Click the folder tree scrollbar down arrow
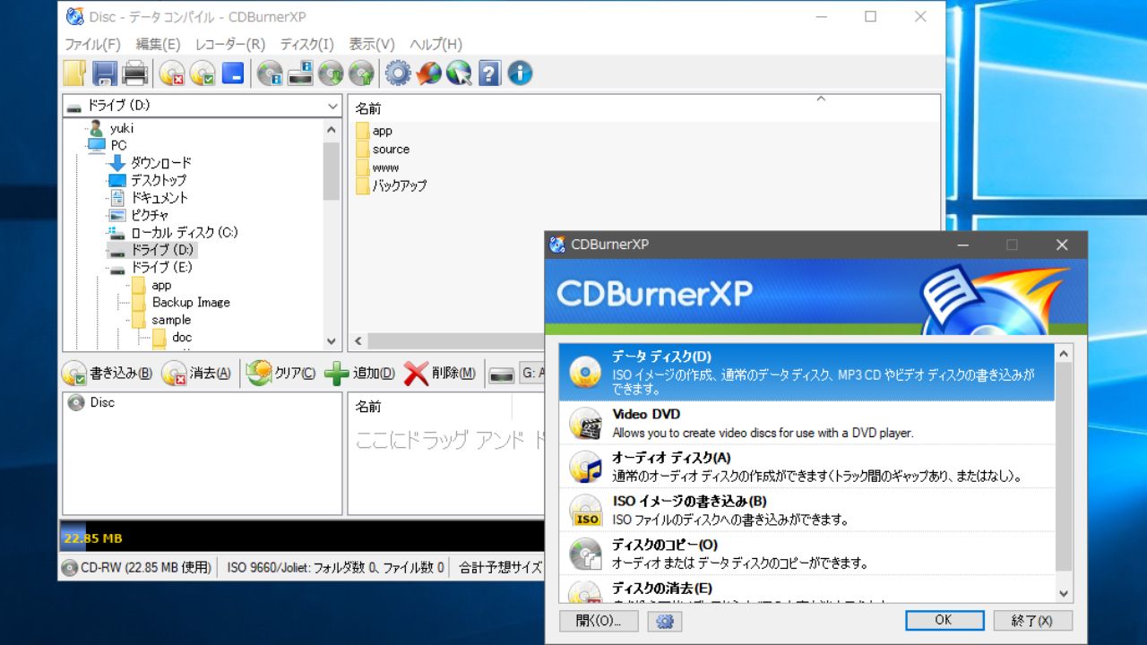The width and height of the screenshot is (1147, 645). [332, 341]
